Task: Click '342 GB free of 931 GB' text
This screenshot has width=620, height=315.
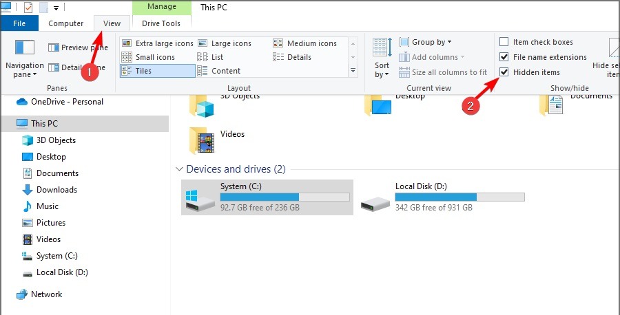Action: [x=434, y=207]
